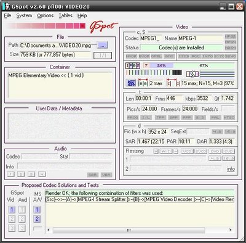The height and width of the screenshot is (243, 246).
Task: Click the VBR indicator in Audio panel
Action: (x=106, y=175)
